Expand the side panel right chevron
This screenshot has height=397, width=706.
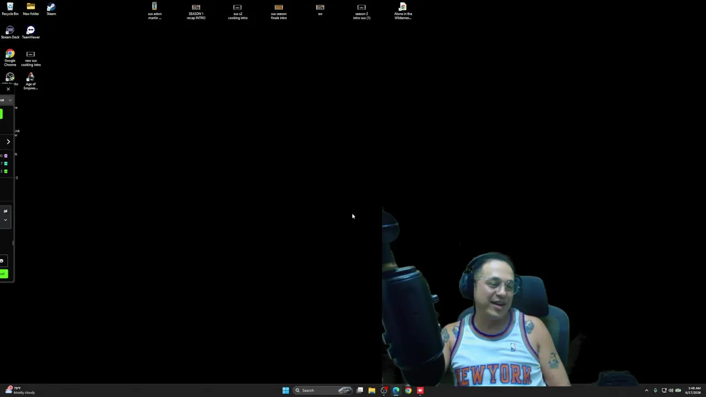pyautogui.click(x=8, y=142)
